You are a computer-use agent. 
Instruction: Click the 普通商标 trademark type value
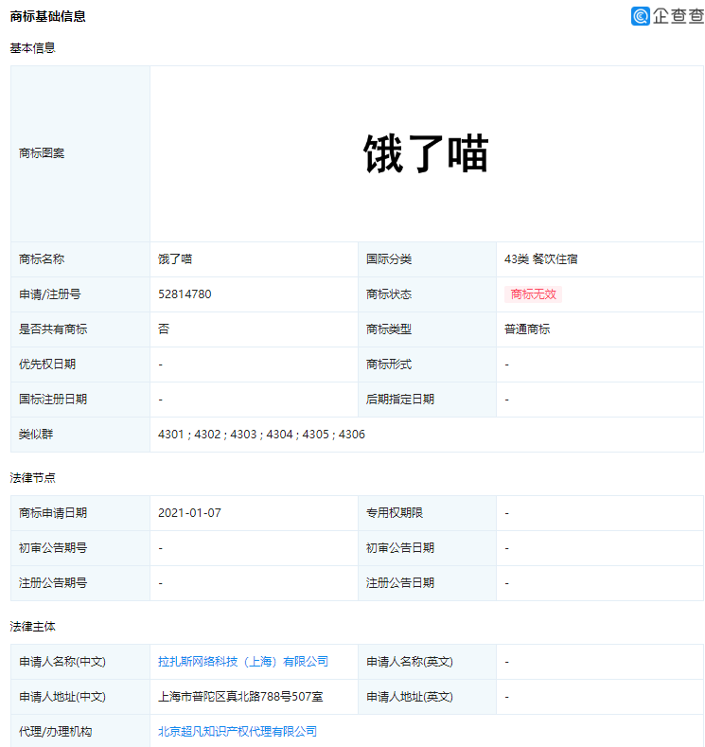[527, 329]
